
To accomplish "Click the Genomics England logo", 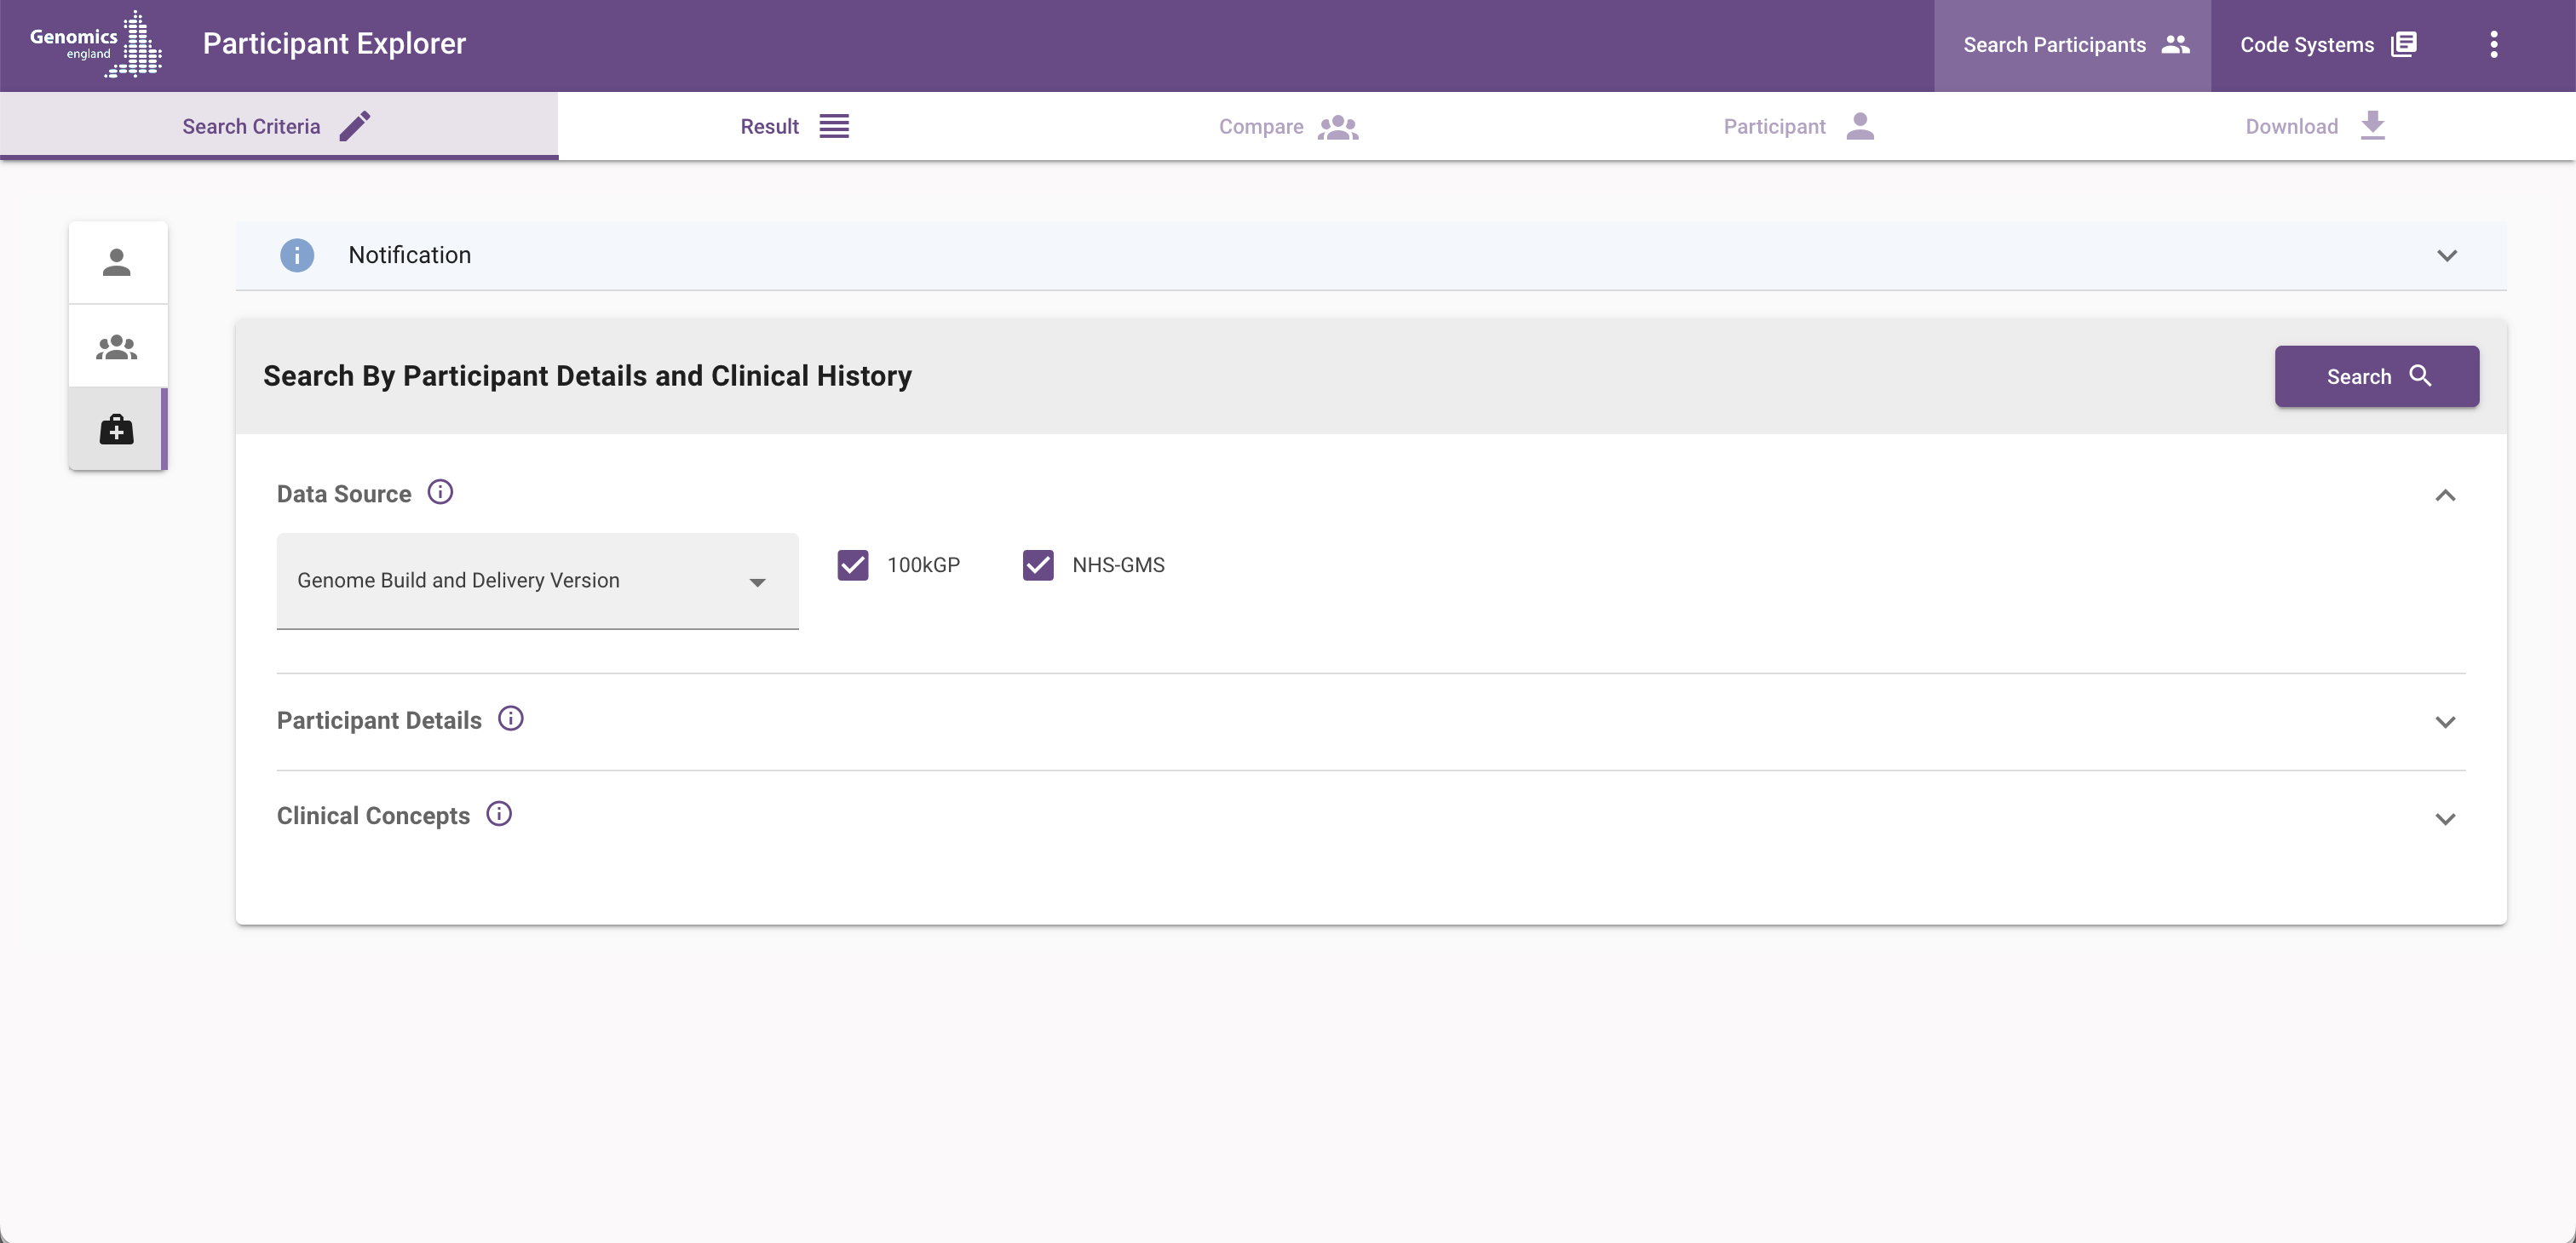I will pos(96,44).
